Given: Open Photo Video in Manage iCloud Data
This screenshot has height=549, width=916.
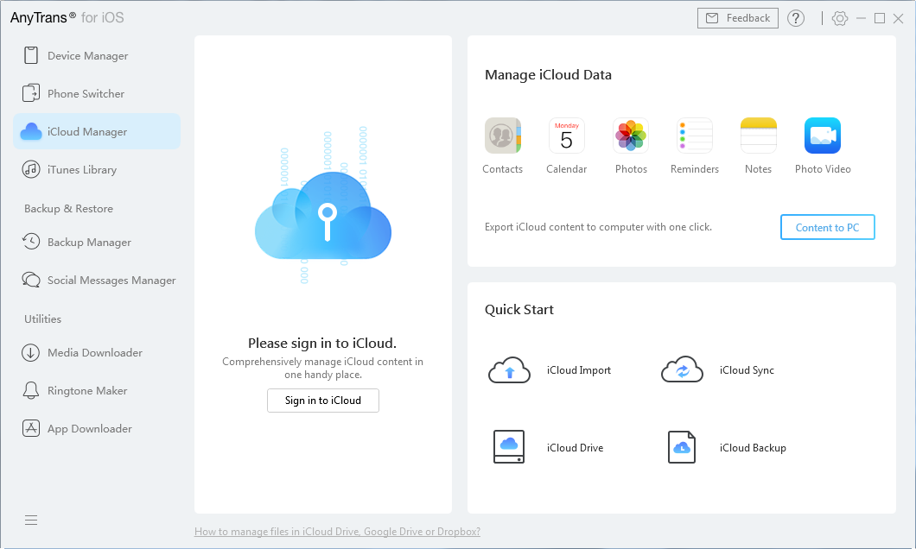Looking at the screenshot, I should (822, 136).
